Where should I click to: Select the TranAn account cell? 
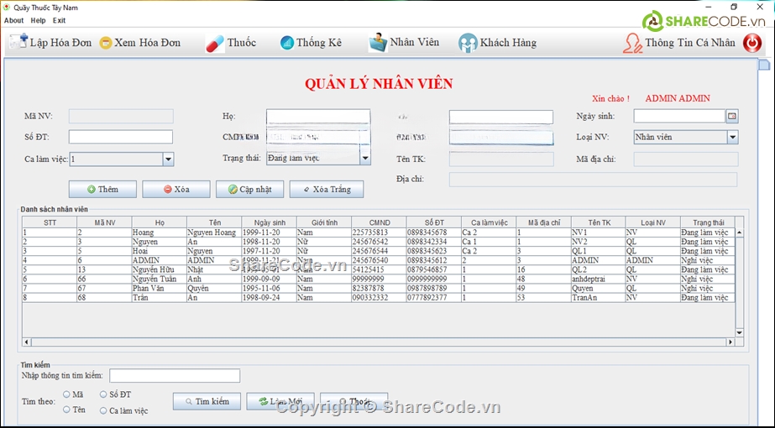pos(598,298)
